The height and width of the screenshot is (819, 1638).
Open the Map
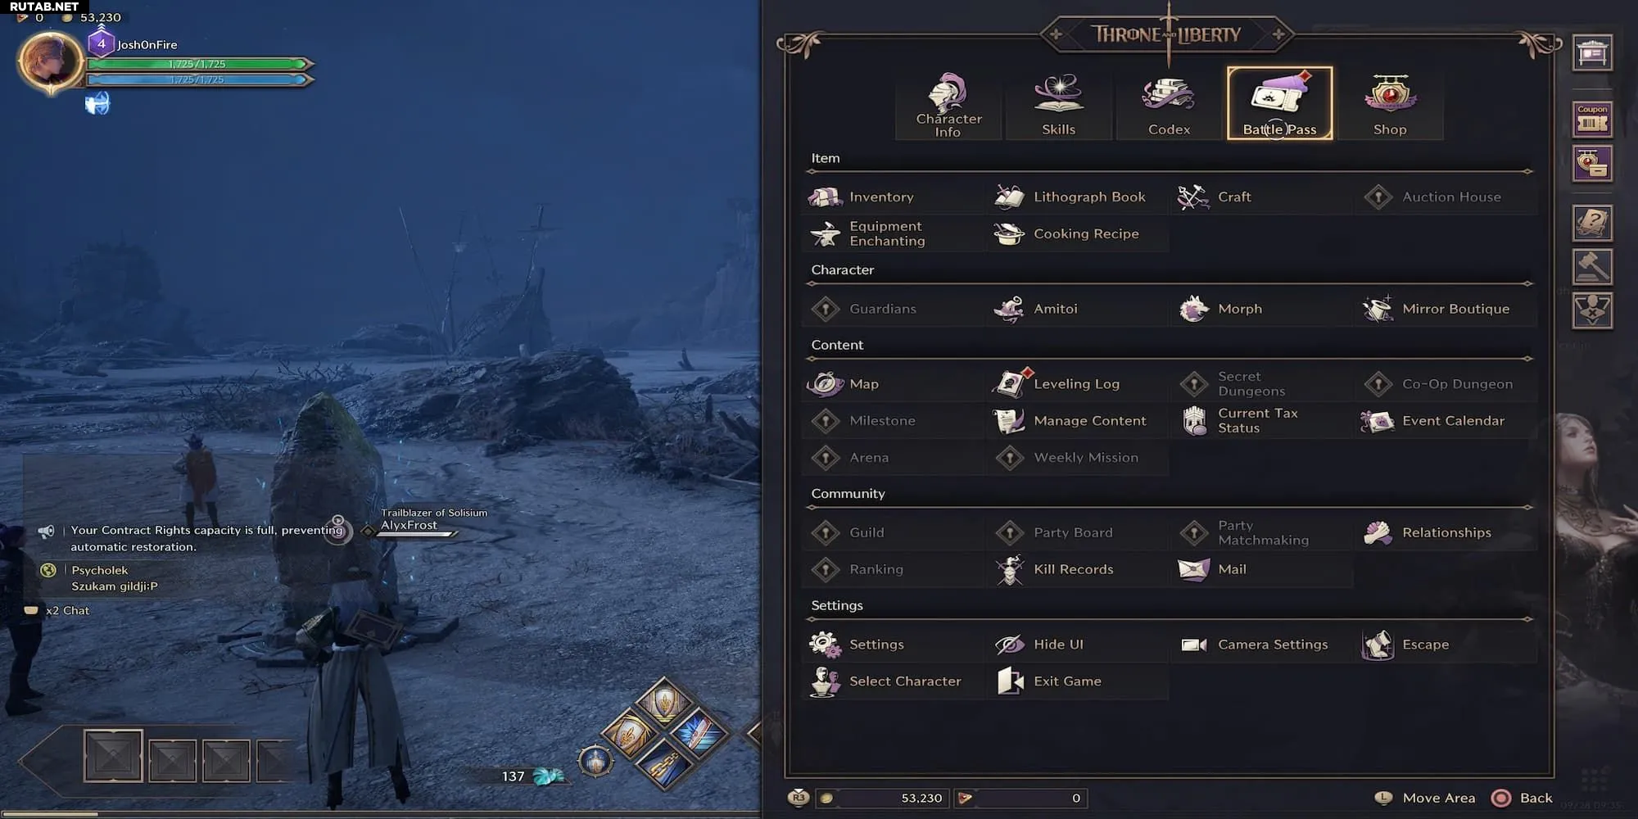click(x=894, y=383)
